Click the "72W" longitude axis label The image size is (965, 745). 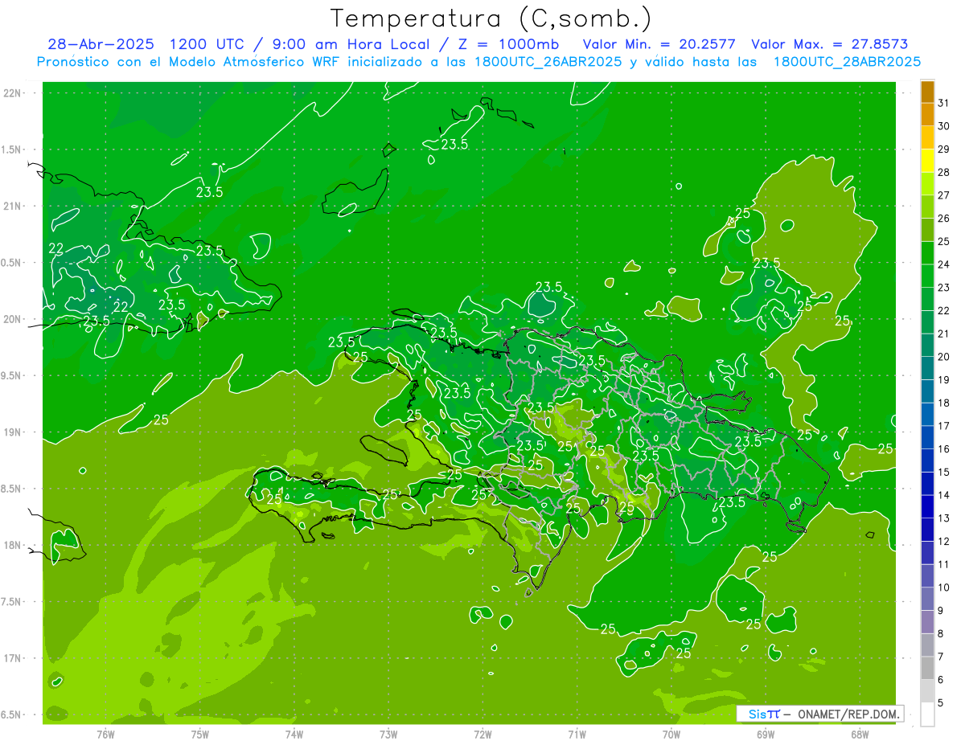(x=482, y=734)
